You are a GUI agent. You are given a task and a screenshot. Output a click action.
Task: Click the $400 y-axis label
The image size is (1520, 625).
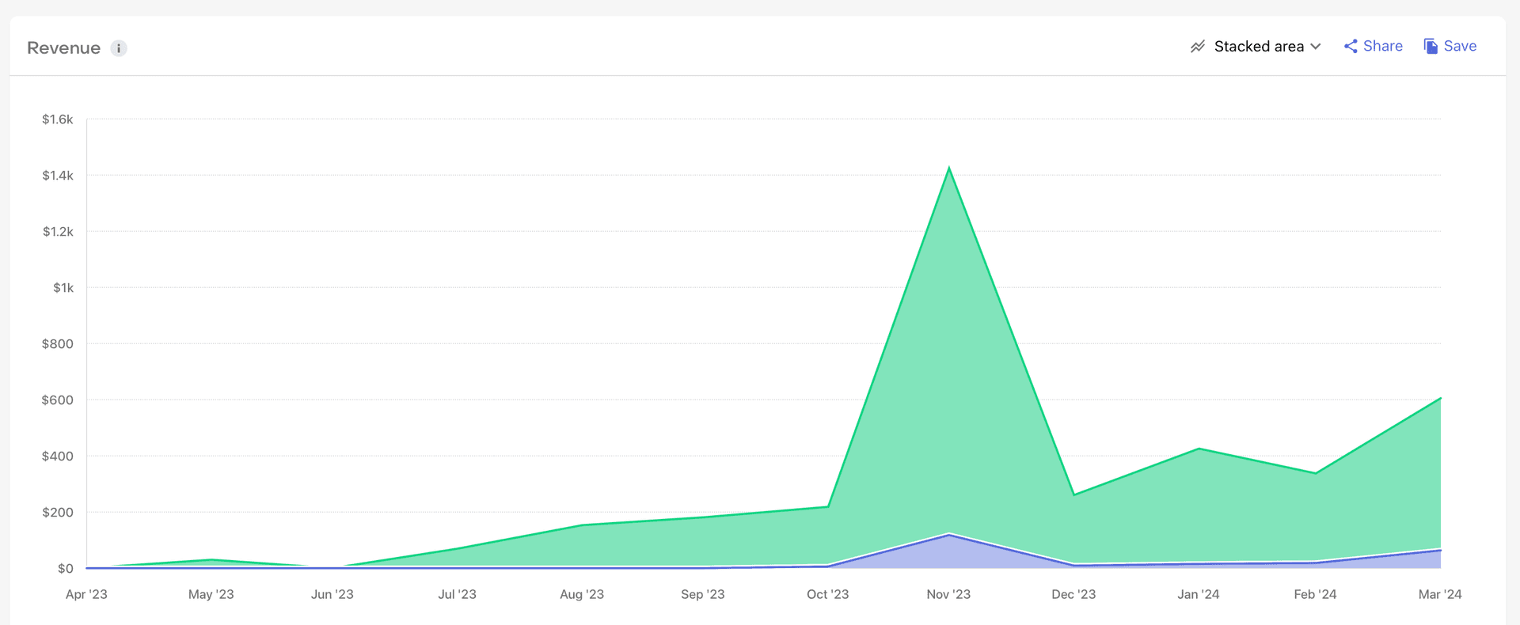[58, 456]
